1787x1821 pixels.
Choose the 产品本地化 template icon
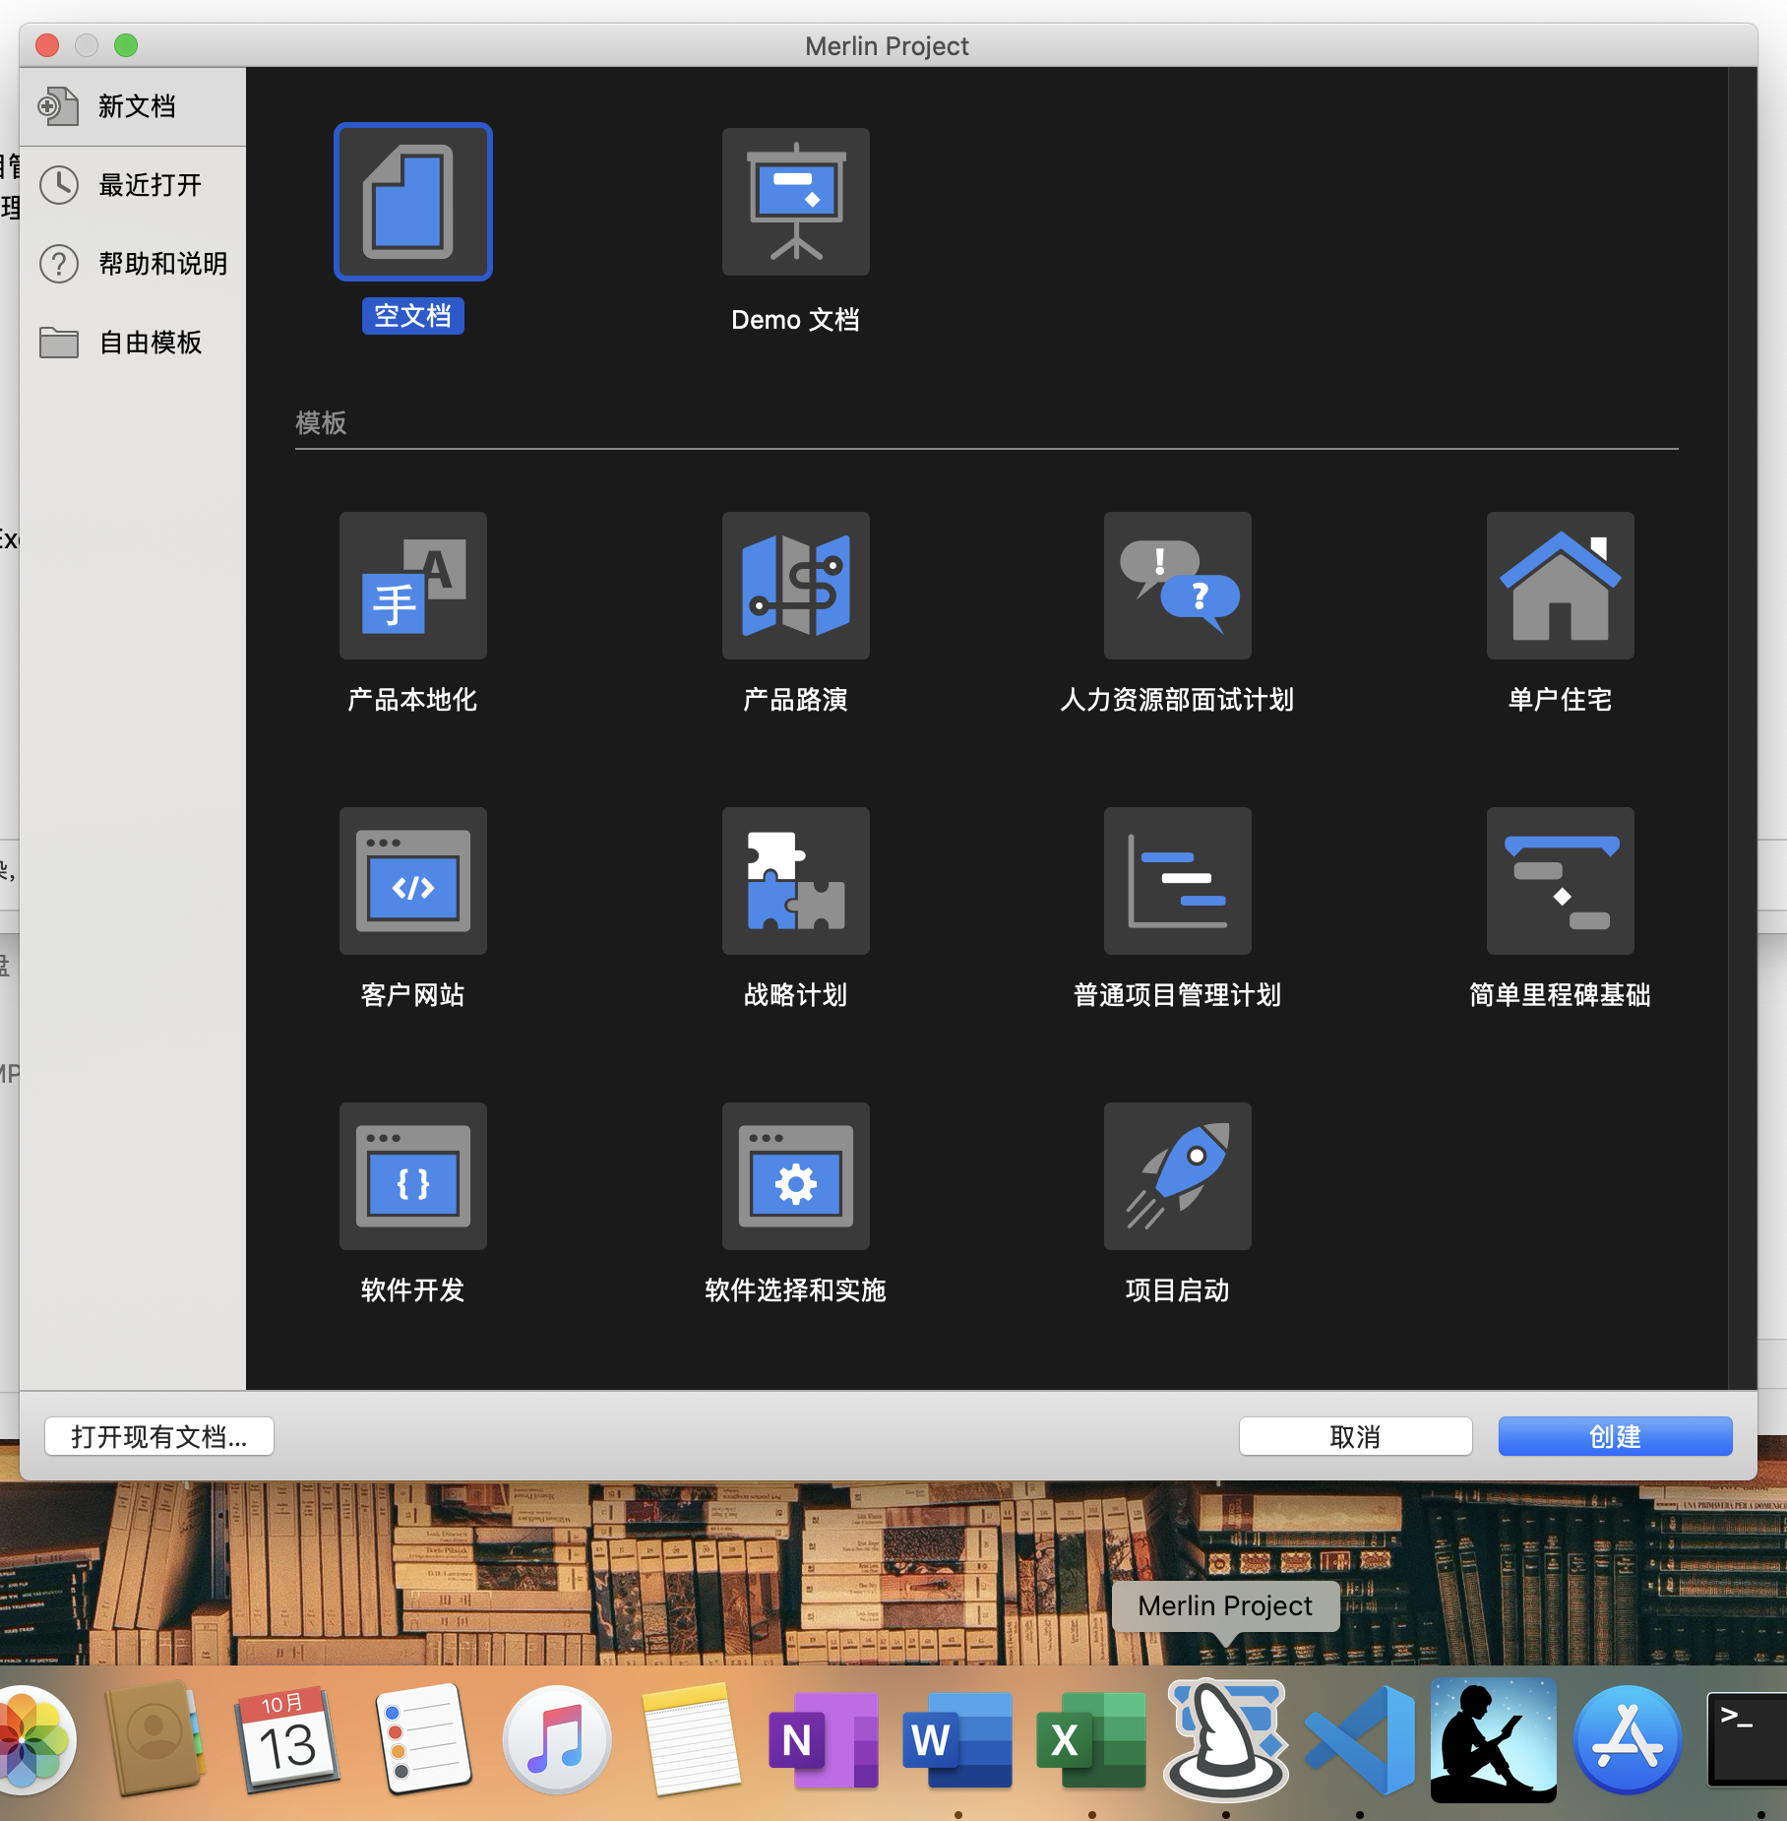413,586
